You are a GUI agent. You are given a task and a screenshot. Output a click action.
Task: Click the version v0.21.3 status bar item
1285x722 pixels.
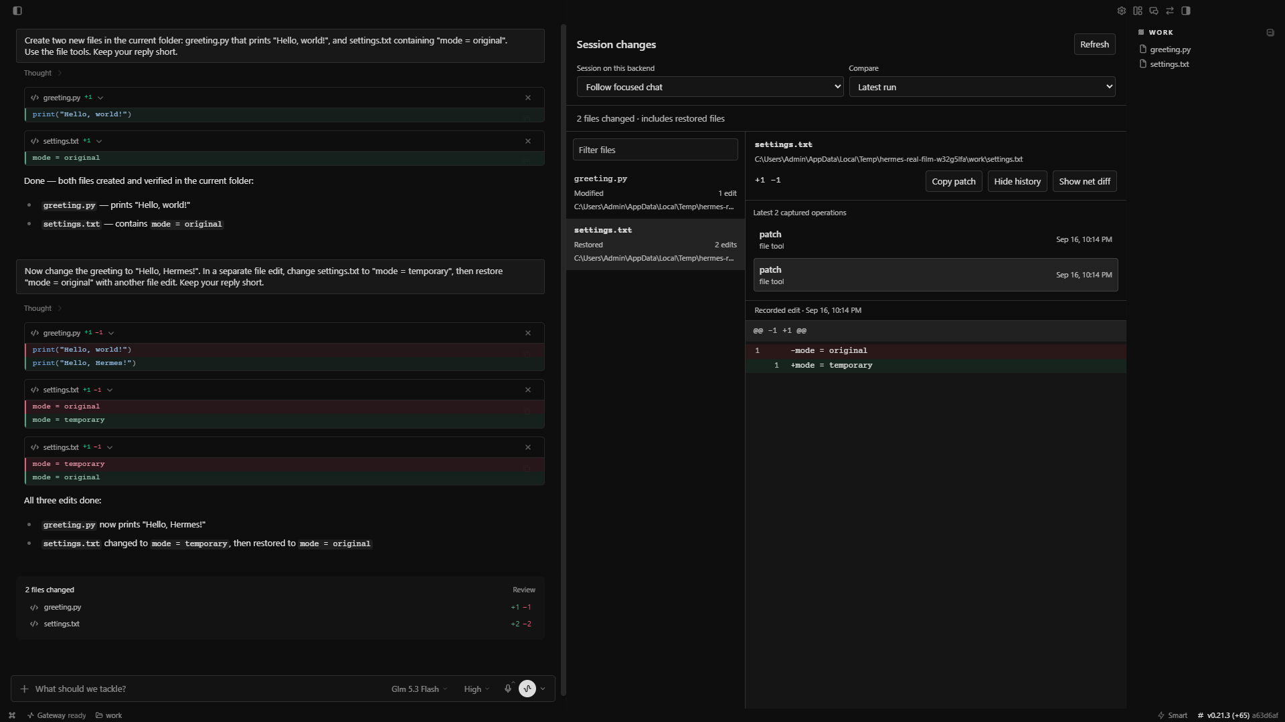click(x=1237, y=715)
